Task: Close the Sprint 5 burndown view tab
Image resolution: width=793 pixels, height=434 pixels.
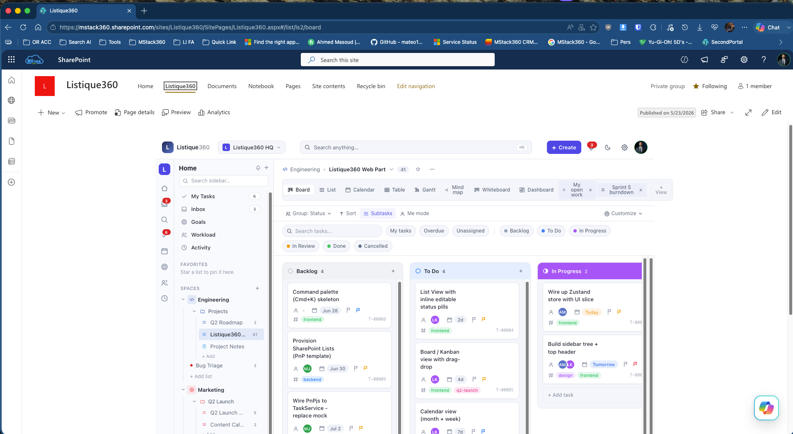Action: 641,190
